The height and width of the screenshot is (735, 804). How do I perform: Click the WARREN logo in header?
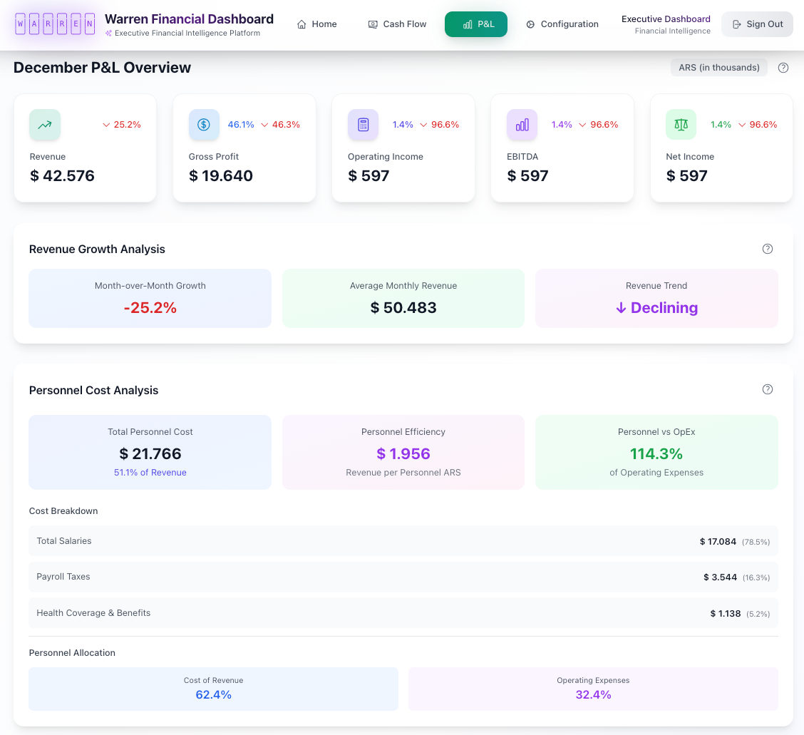pyautogui.click(x=55, y=24)
